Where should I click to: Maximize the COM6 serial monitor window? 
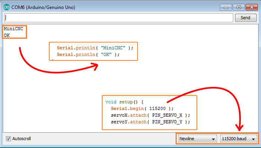click(239, 7)
